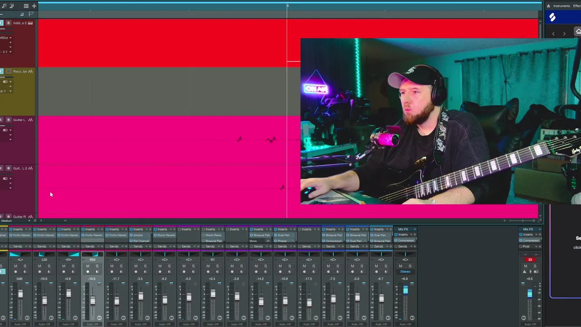
Task: Toggle the metronome icon on master channel
Action: pyautogui.click(x=525, y=272)
